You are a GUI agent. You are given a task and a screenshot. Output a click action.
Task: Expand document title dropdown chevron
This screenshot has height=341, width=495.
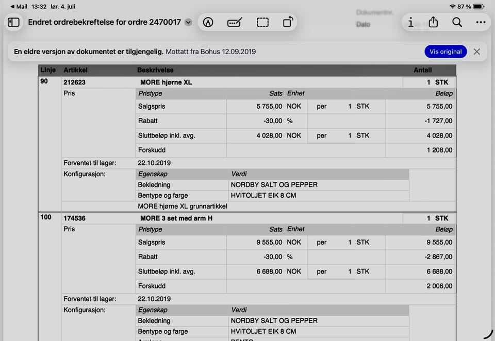pyautogui.click(x=188, y=22)
